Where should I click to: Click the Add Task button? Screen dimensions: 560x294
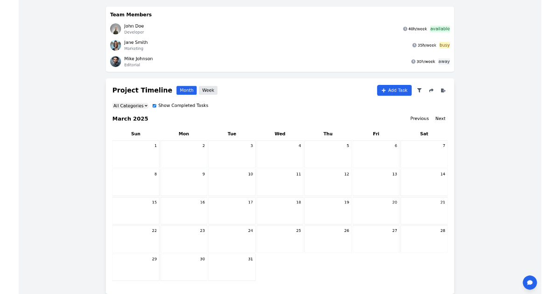[394, 90]
